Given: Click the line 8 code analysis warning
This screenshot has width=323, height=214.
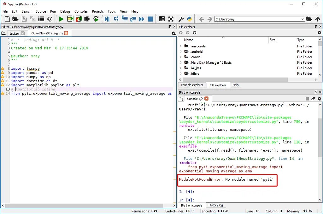Looking at the screenshot, I should point(3,68).
